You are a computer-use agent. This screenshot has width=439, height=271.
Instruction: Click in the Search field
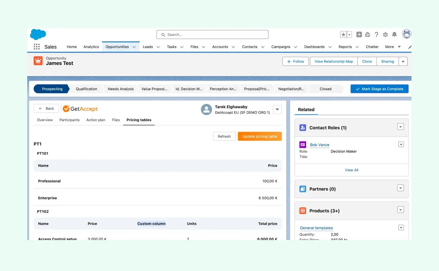point(212,34)
